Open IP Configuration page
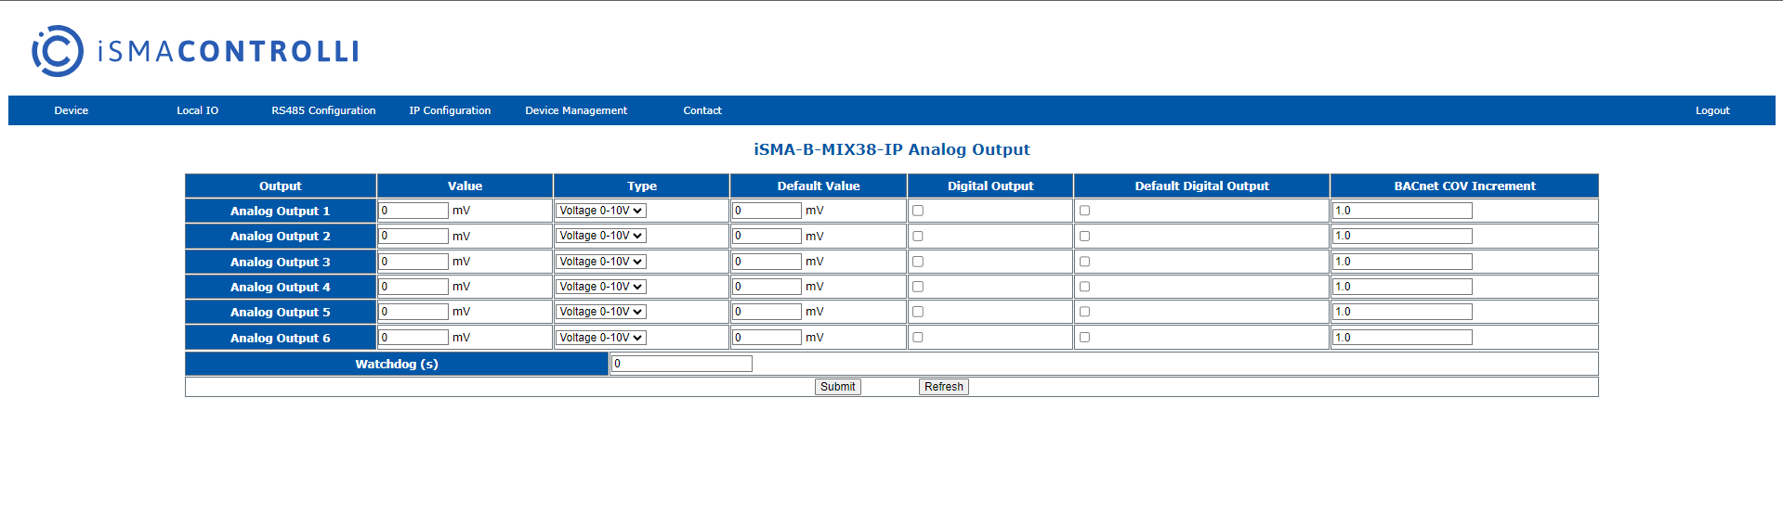 (450, 110)
